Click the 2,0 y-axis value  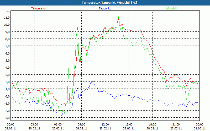click(8, 82)
